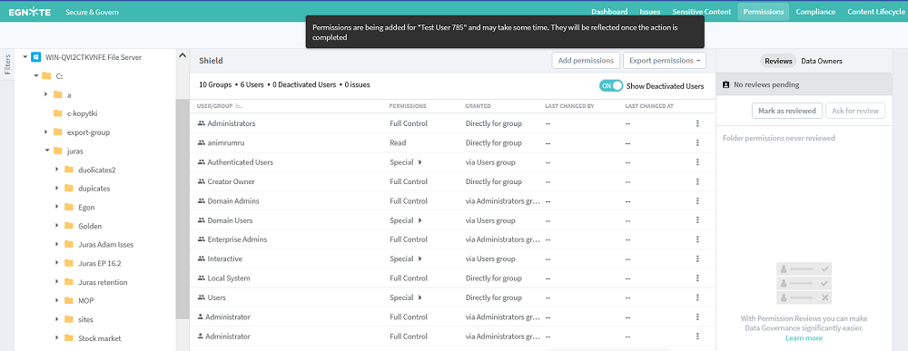Open the Learn more link
The height and width of the screenshot is (351, 908).
[x=804, y=338]
